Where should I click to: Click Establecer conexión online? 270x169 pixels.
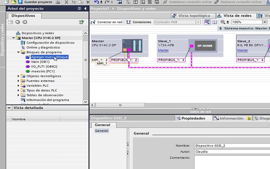(x=187, y=2)
